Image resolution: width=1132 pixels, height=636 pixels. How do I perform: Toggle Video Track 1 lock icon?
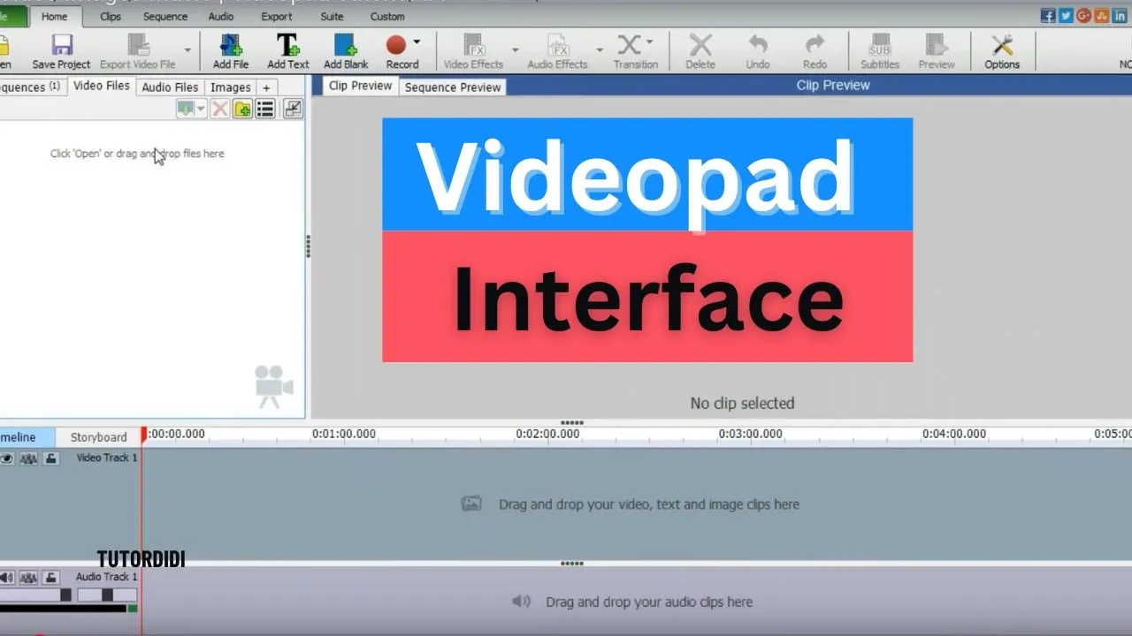pos(51,458)
